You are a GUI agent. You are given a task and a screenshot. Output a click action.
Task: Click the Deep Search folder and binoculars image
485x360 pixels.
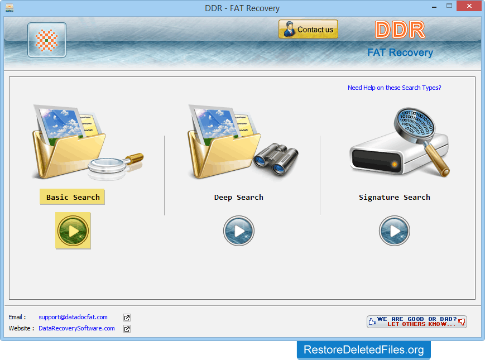coord(243,141)
